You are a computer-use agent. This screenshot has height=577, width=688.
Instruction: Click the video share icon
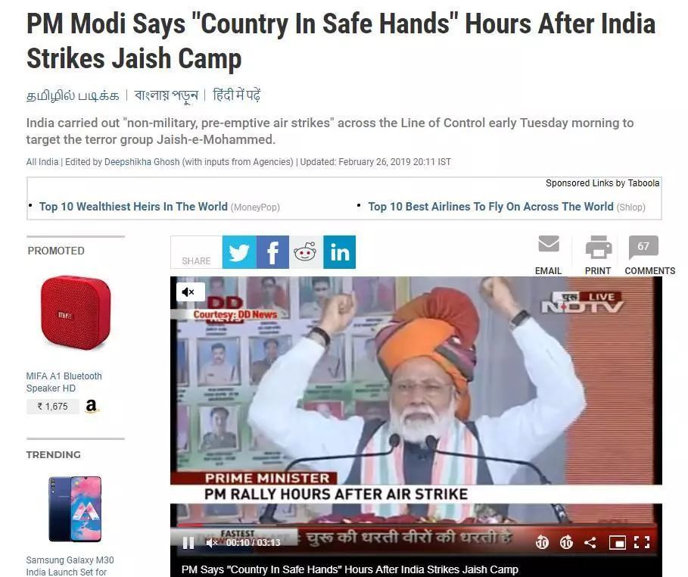590,543
